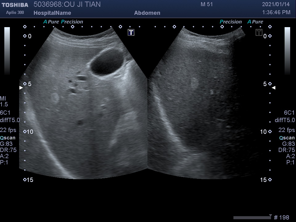This screenshot has width=296, height=222.
Task: Click the left A Pure label
Action: (x=51, y=22)
